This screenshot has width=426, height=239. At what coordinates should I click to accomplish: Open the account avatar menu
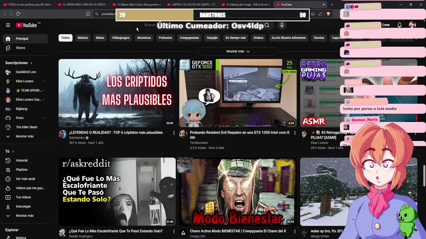coord(412,25)
